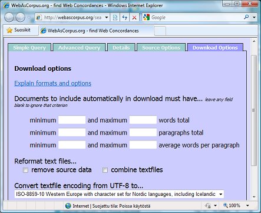The image size is (261, 213).
Task: Enable remove source data checkbox
Action: click(x=25, y=170)
